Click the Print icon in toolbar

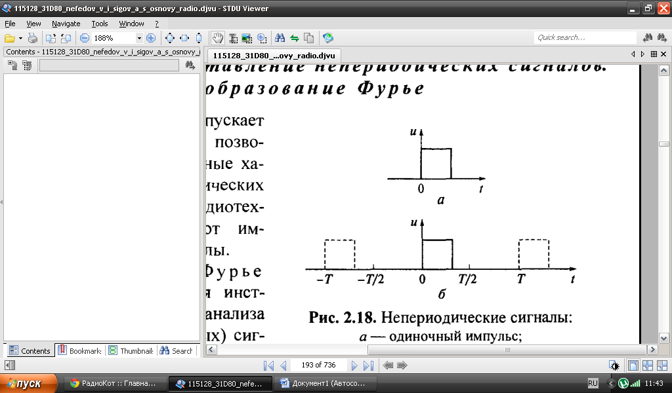[33, 38]
